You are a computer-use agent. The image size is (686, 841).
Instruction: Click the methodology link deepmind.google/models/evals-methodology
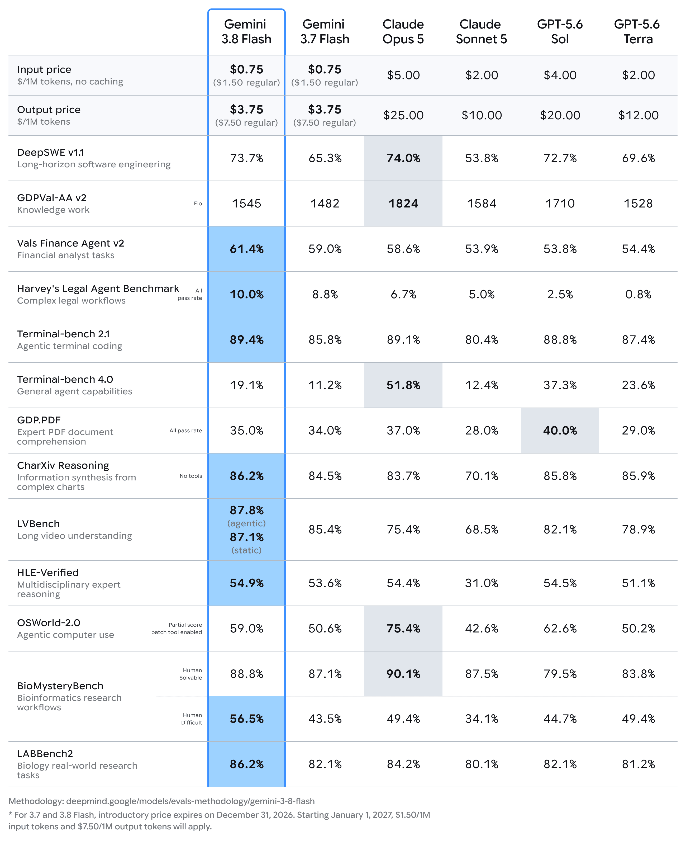tap(190, 801)
